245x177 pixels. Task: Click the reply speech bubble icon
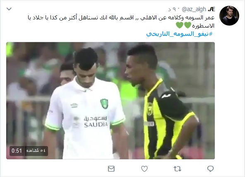210,169
